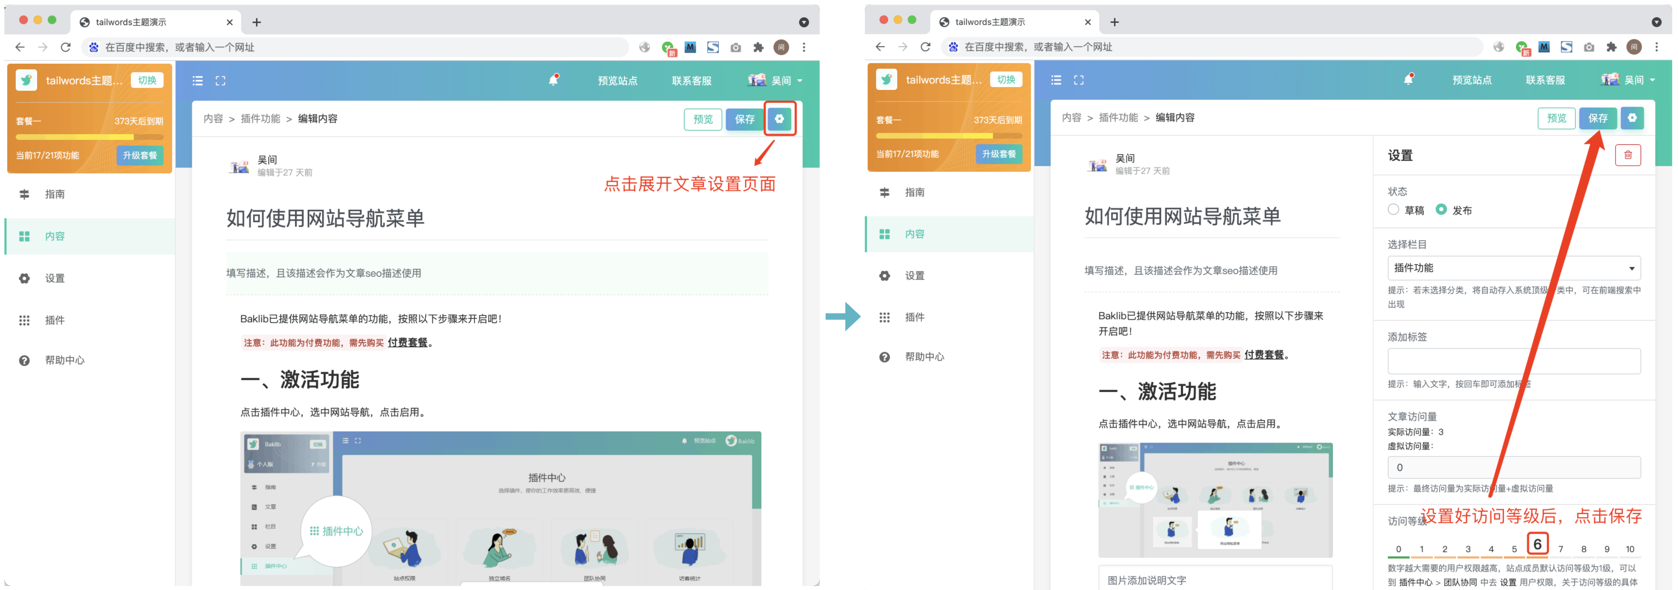Go back in left browser window
Image resolution: width=1678 pixels, height=590 pixels.
click(20, 47)
